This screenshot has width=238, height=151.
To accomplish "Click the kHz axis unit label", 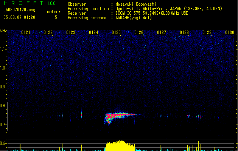I will 3,31.
